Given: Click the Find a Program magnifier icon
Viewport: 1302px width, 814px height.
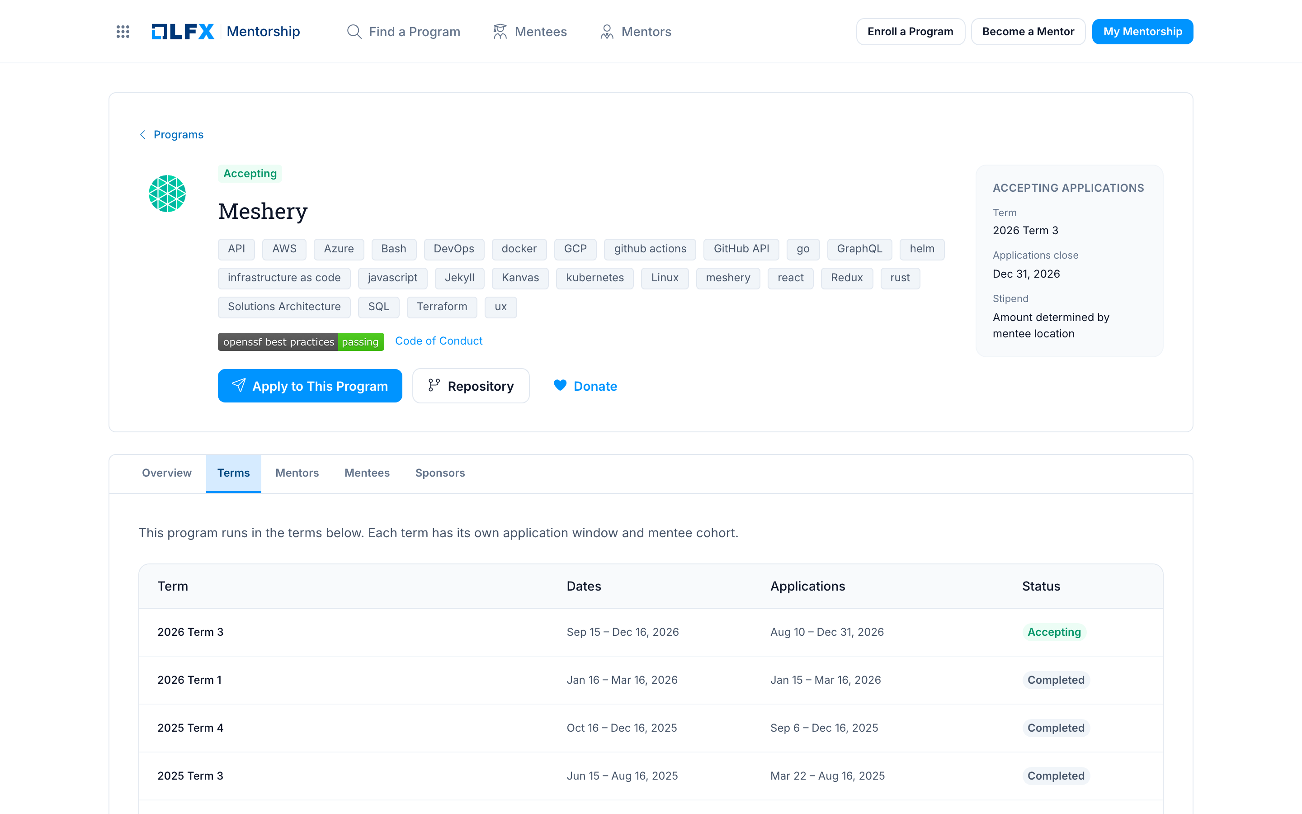Looking at the screenshot, I should point(354,32).
